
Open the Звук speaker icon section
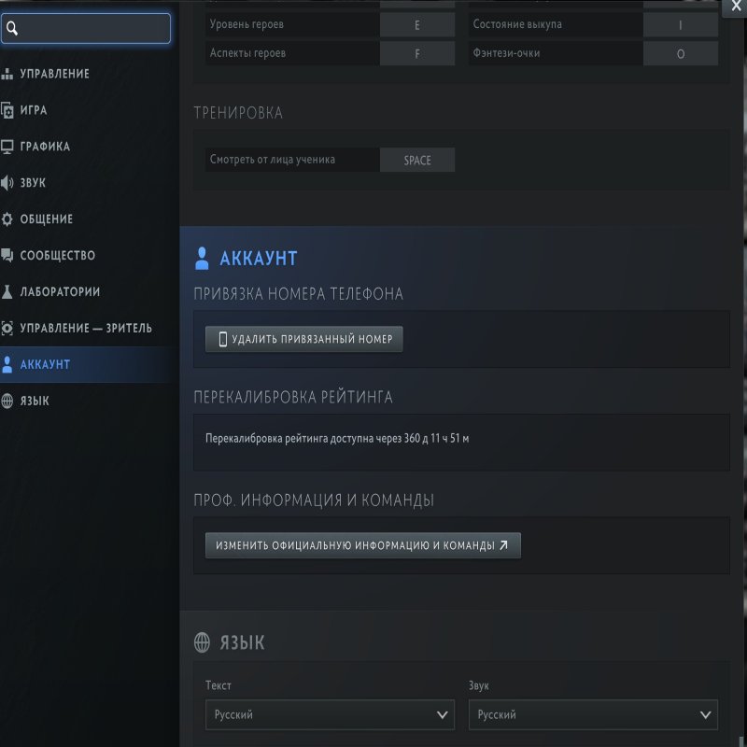click(8, 183)
